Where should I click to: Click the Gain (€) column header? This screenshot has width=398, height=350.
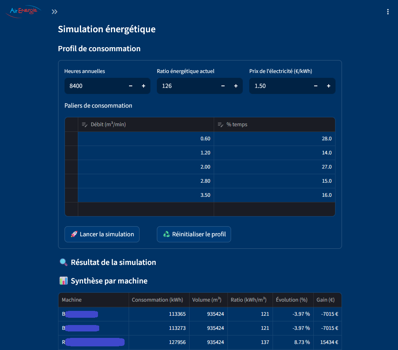click(x=327, y=300)
